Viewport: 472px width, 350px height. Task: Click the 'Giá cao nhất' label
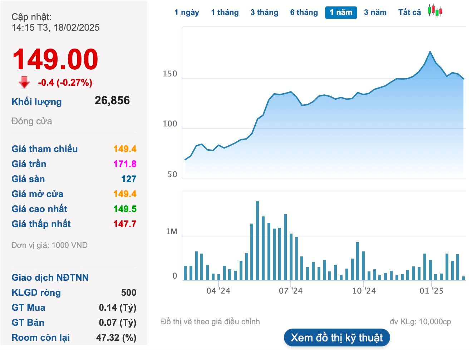coord(39,209)
